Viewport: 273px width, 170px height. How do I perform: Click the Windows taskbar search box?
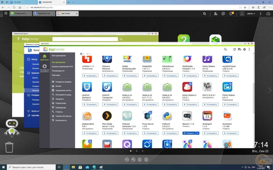click(x=32, y=167)
